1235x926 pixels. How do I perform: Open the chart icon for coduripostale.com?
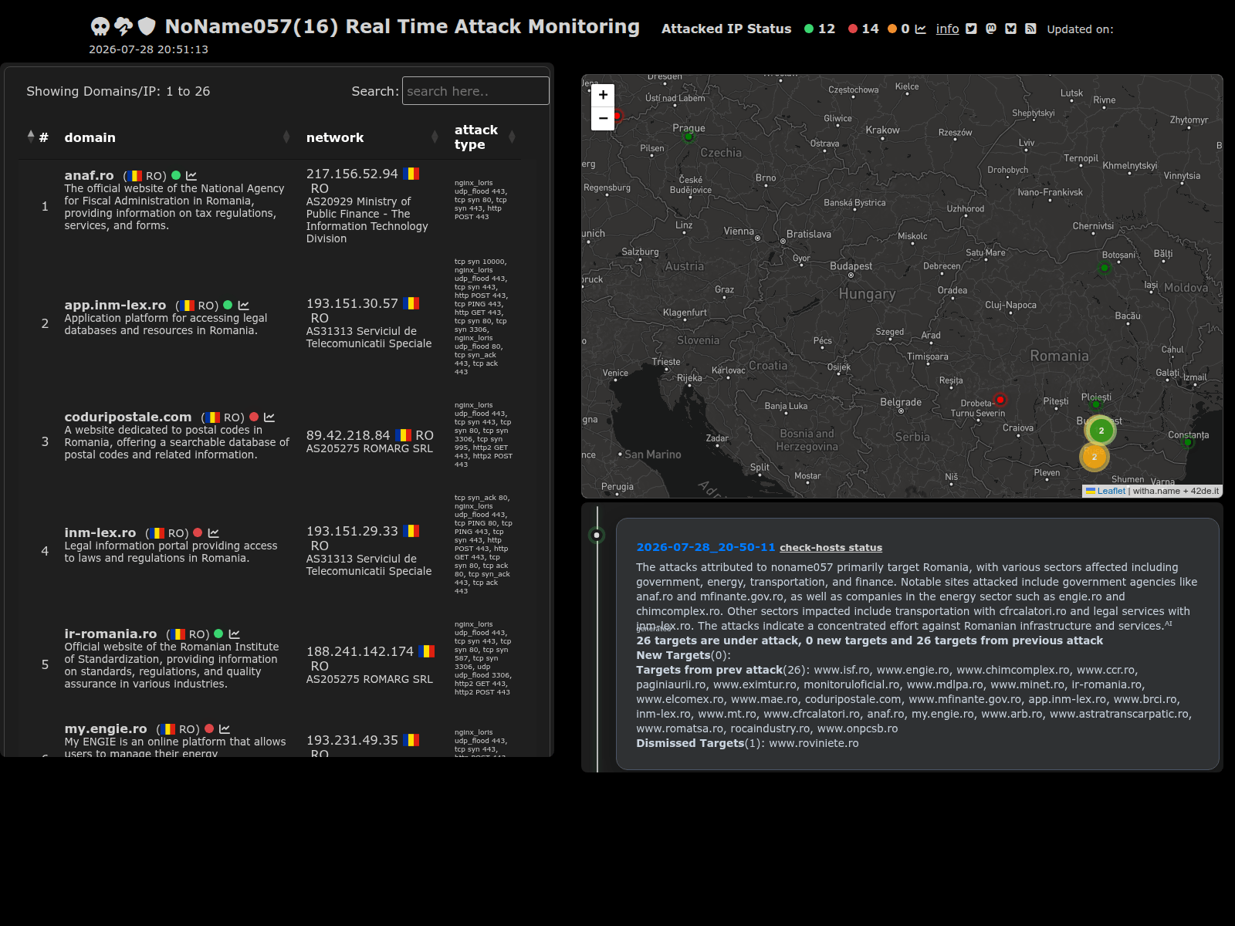coord(269,417)
